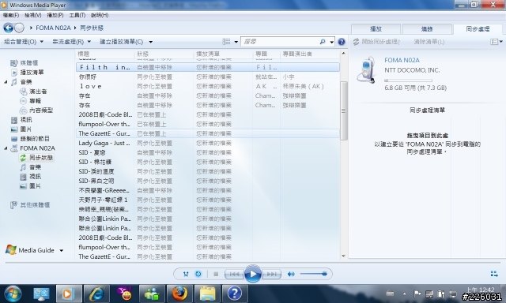Open the Stream (R) dropdown
This screenshot has height=303, width=506.
72,42
